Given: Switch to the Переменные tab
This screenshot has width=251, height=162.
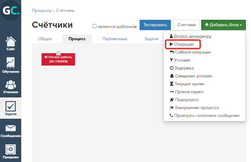Looking at the screenshot, I should pos(115,39).
